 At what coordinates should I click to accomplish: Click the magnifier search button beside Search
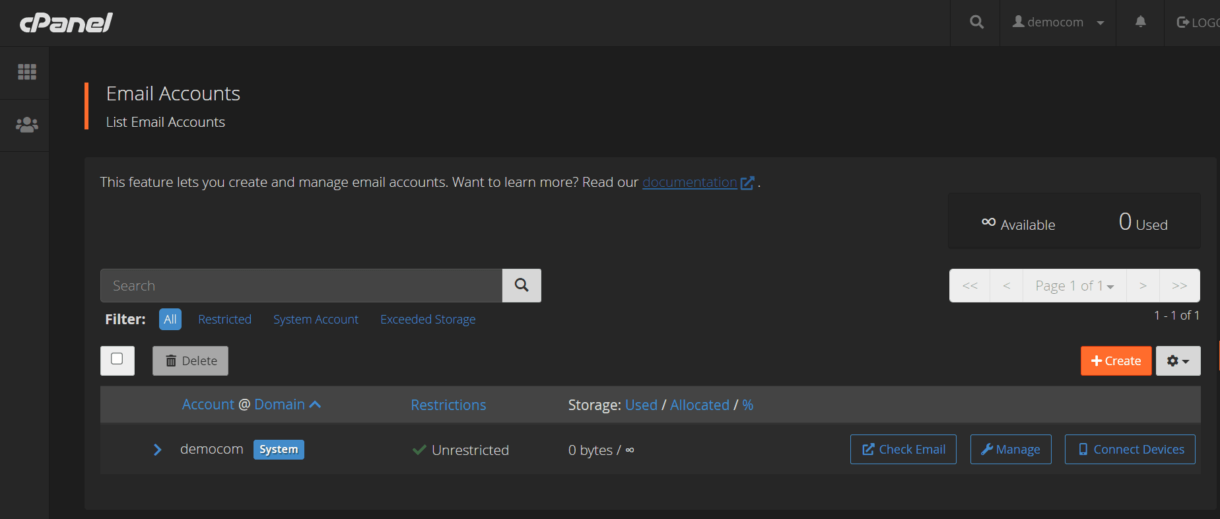tap(522, 285)
